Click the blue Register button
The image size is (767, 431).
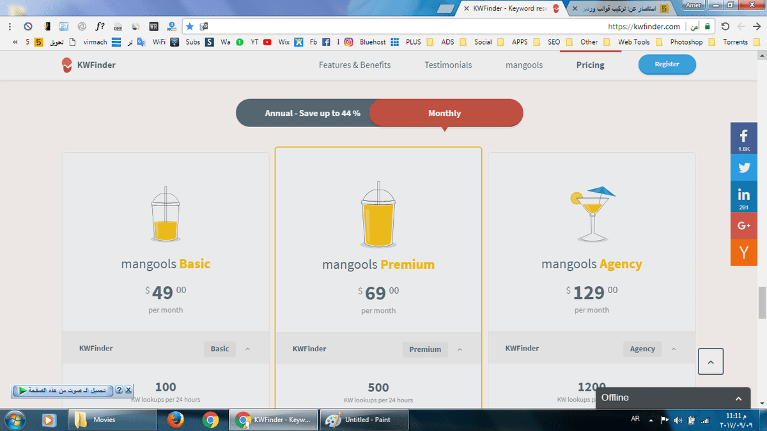pyautogui.click(x=667, y=64)
